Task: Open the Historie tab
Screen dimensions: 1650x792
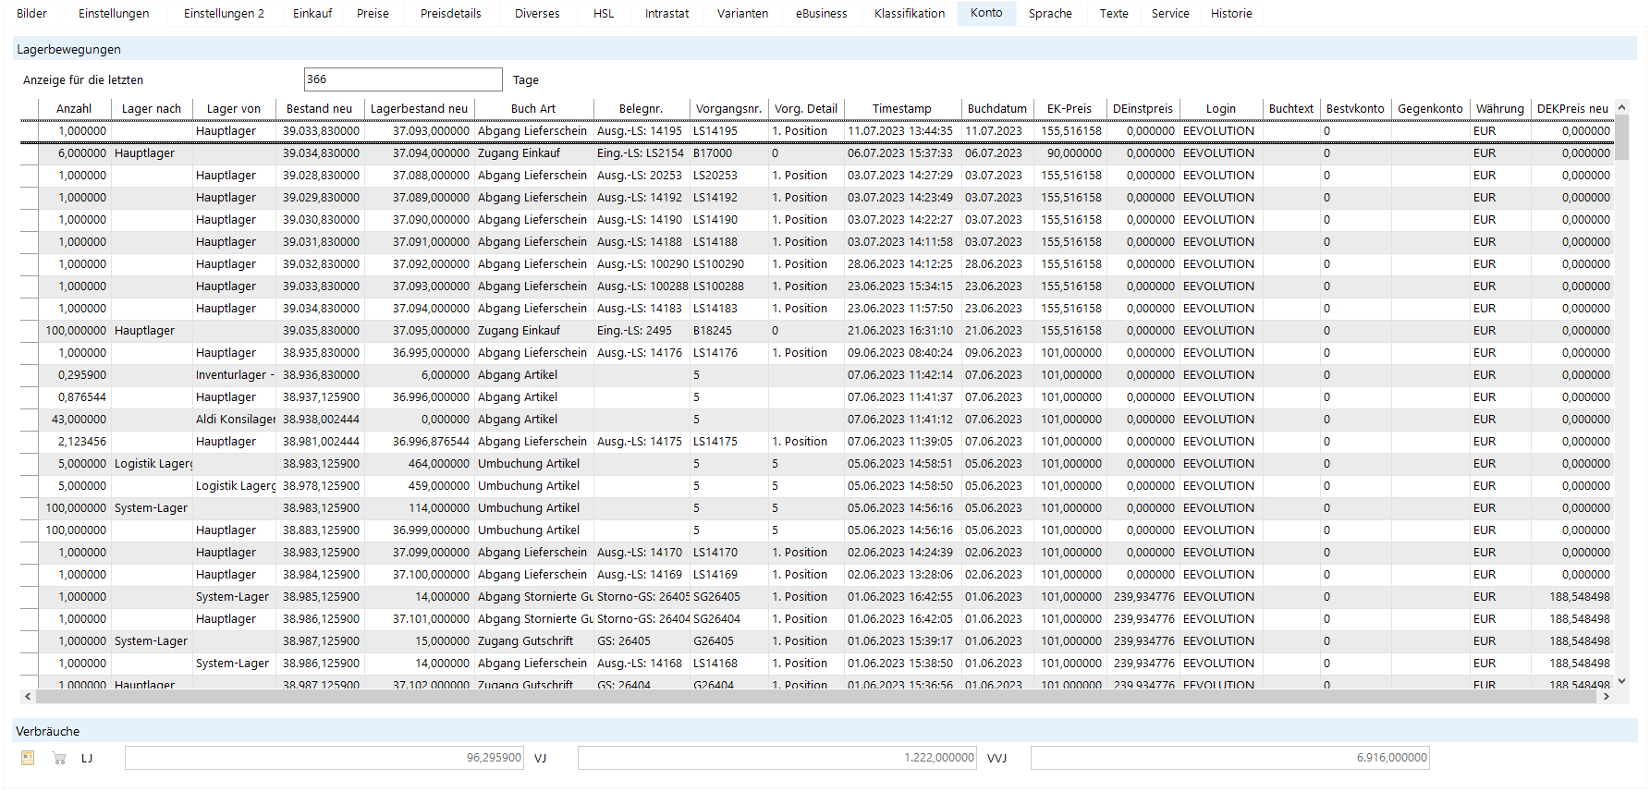Action: pos(1231,14)
